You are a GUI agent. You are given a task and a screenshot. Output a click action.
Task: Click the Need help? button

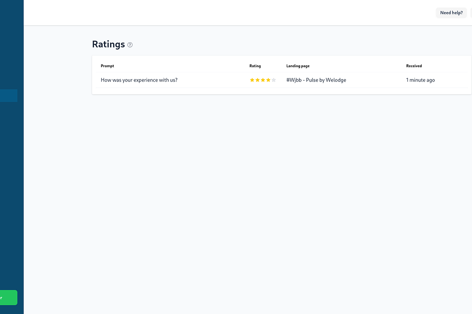coord(451,13)
